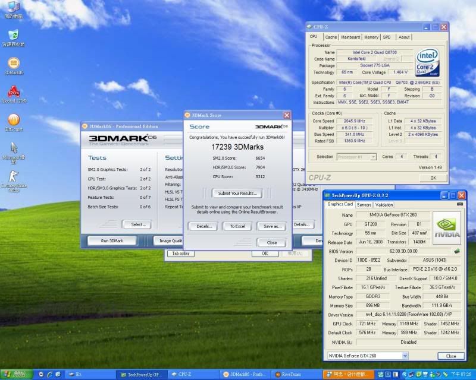
Task: Click OK button beside Tab order
Action: click(265, 254)
